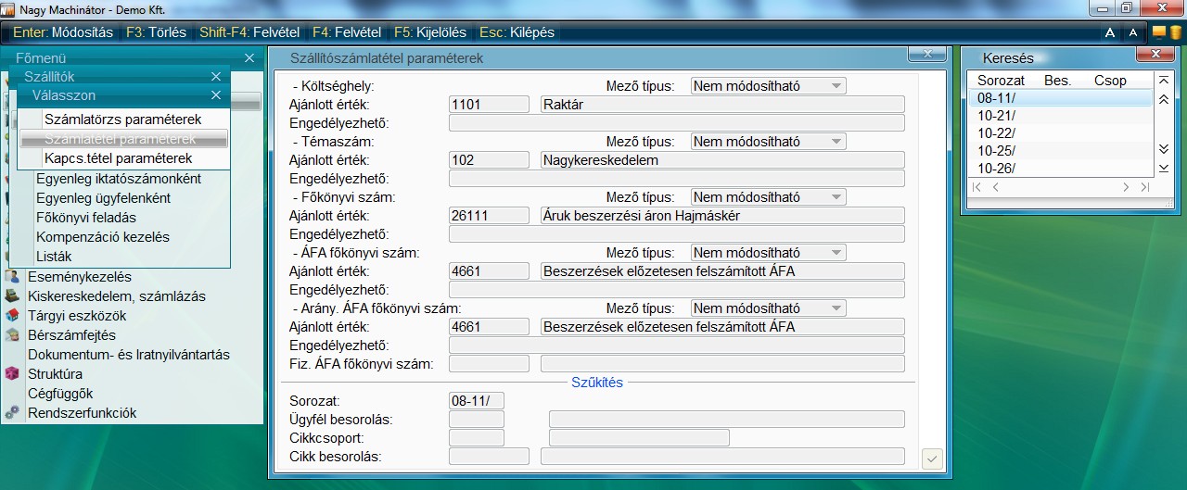
Task: Open Mező típus dropdown for Arány. ÁFA főkönyvi szám
Action: (x=769, y=308)
